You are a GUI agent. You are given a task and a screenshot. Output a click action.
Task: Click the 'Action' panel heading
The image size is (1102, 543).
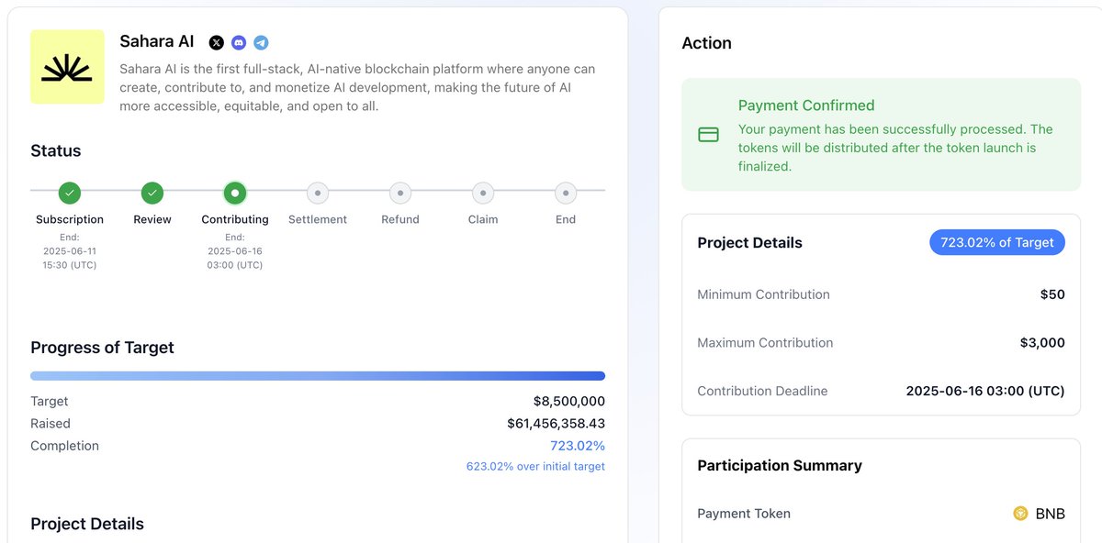click(x=707, y=43)
